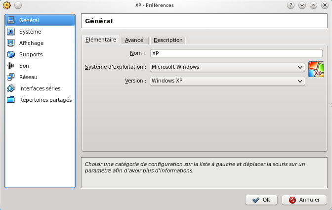Click the Interfaces séries icon

coord(11,88)
